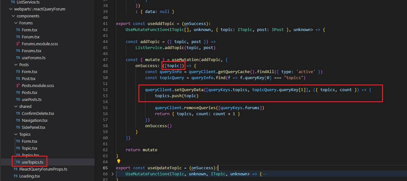Collapse the shared folder
The height and width of the screenshot is (181, 407).
16,107
